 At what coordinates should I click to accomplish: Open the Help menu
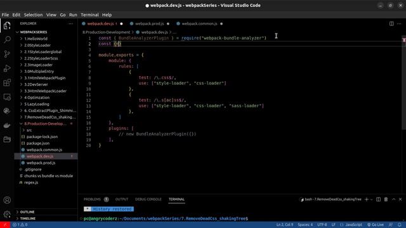pyautogui.click(x=107, y=15)
